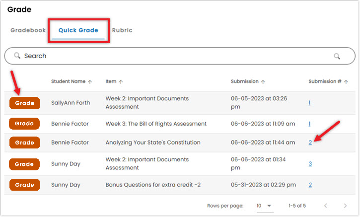Click the magnifier icon at search bar's right end

click(x=337, y=56)
